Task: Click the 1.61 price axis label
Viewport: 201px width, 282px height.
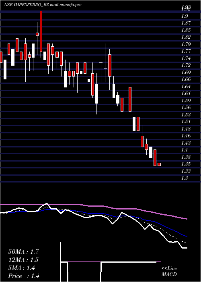Action: tap(186, 93)
